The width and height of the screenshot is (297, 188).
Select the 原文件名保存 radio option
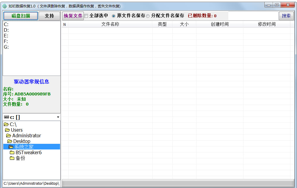click(x=114, y=16)
